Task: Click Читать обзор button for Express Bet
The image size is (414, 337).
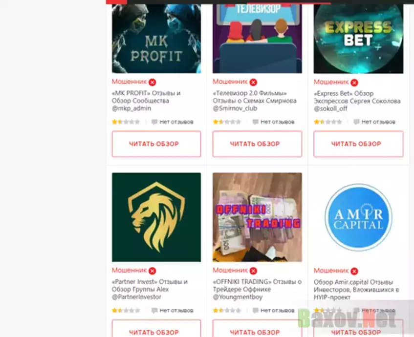Action: (358, 144)
